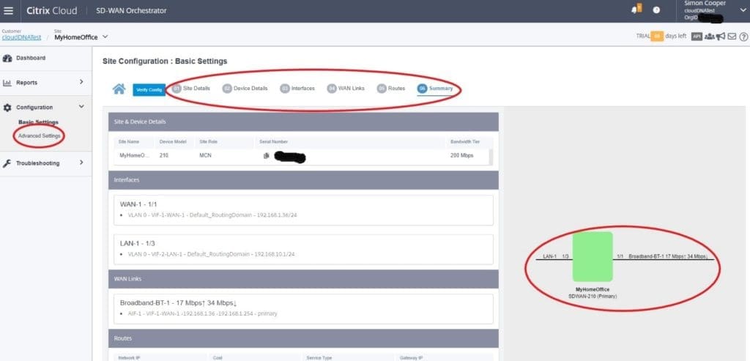Switch to the Routes step
750x361 pixels.
(x=391, y=89)
